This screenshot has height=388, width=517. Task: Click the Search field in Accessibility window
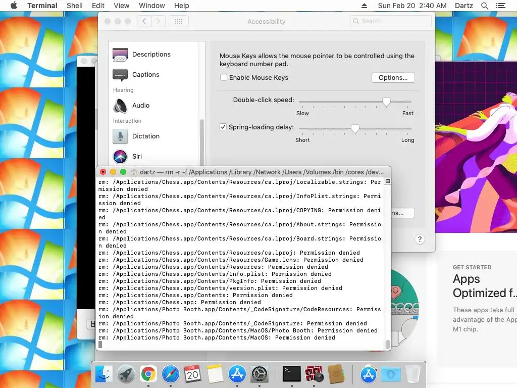390,21
